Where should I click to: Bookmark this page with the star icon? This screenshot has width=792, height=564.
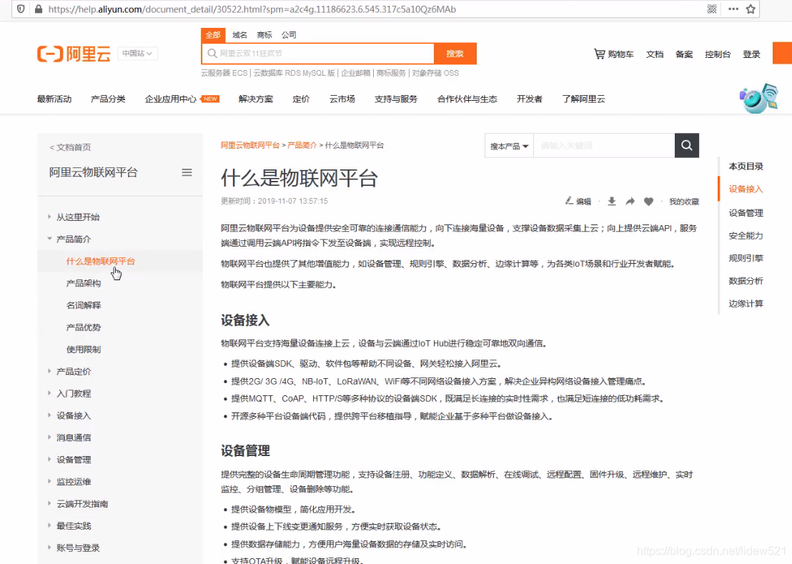(x=751, y=9)
